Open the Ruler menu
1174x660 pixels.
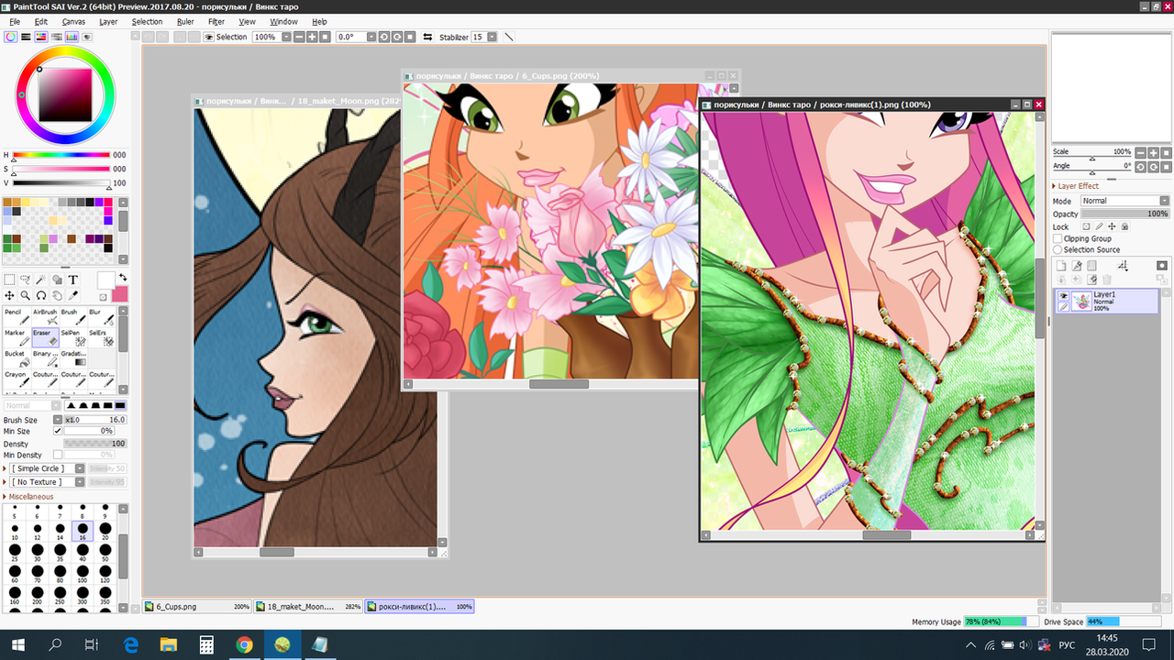[x=185, y=21]
